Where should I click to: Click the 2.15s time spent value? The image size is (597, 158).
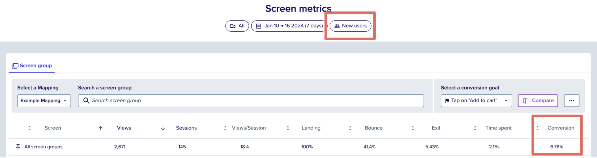494,147
